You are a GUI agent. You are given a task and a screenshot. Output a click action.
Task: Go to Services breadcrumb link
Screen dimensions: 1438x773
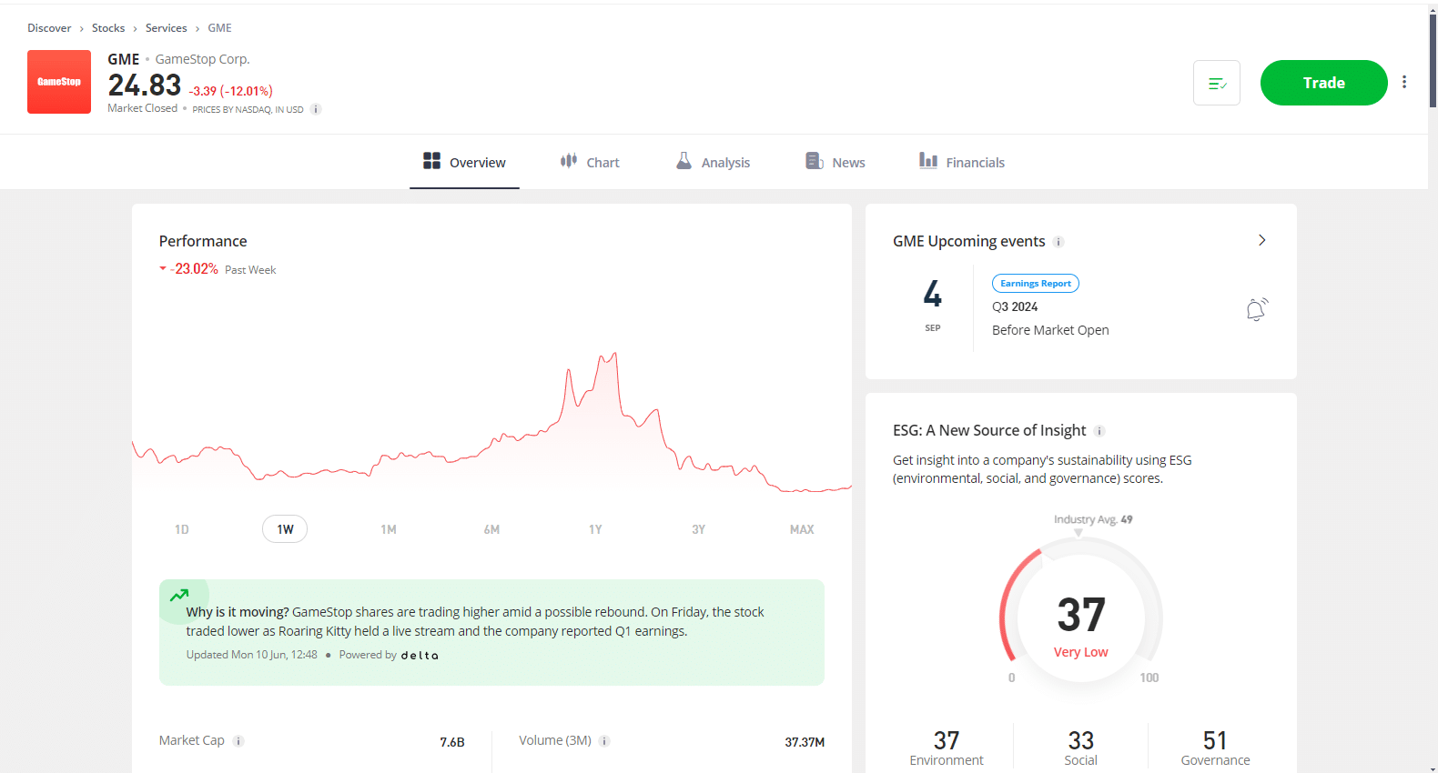pyautogui.click(x=166, y=28)
